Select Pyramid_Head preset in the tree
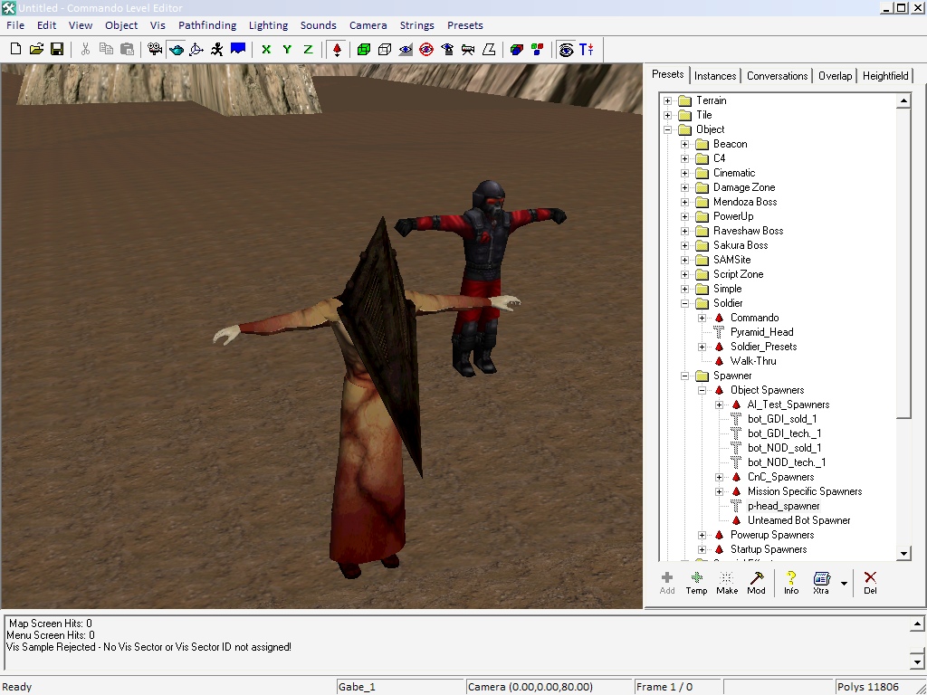 pos(761,332)
